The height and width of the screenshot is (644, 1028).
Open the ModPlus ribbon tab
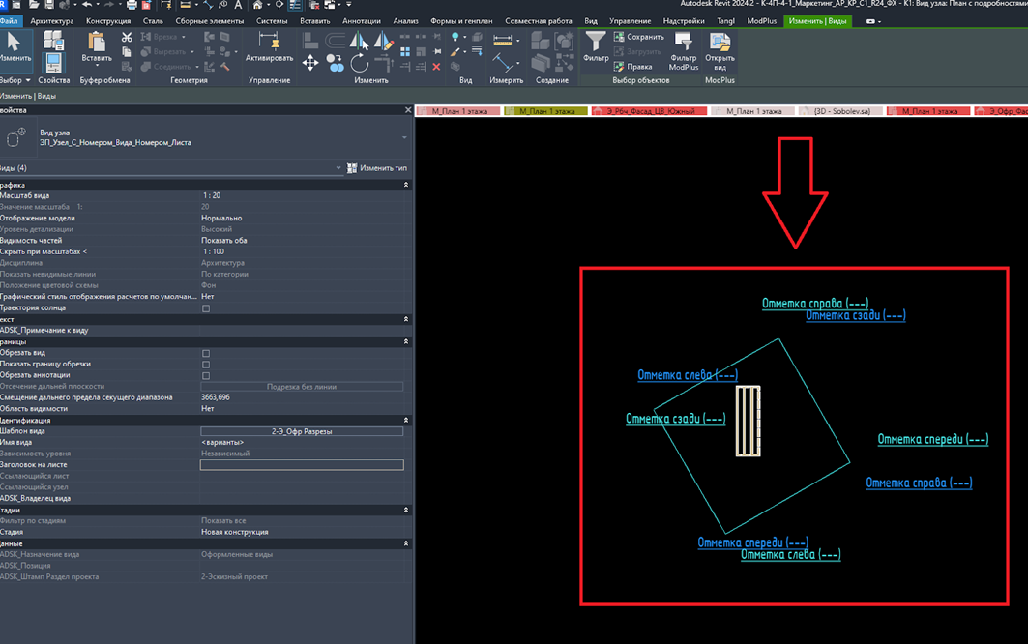[761, 21]
